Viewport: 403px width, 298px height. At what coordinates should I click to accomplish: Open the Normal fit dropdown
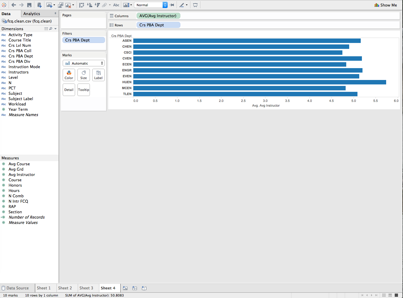[151, 5]
